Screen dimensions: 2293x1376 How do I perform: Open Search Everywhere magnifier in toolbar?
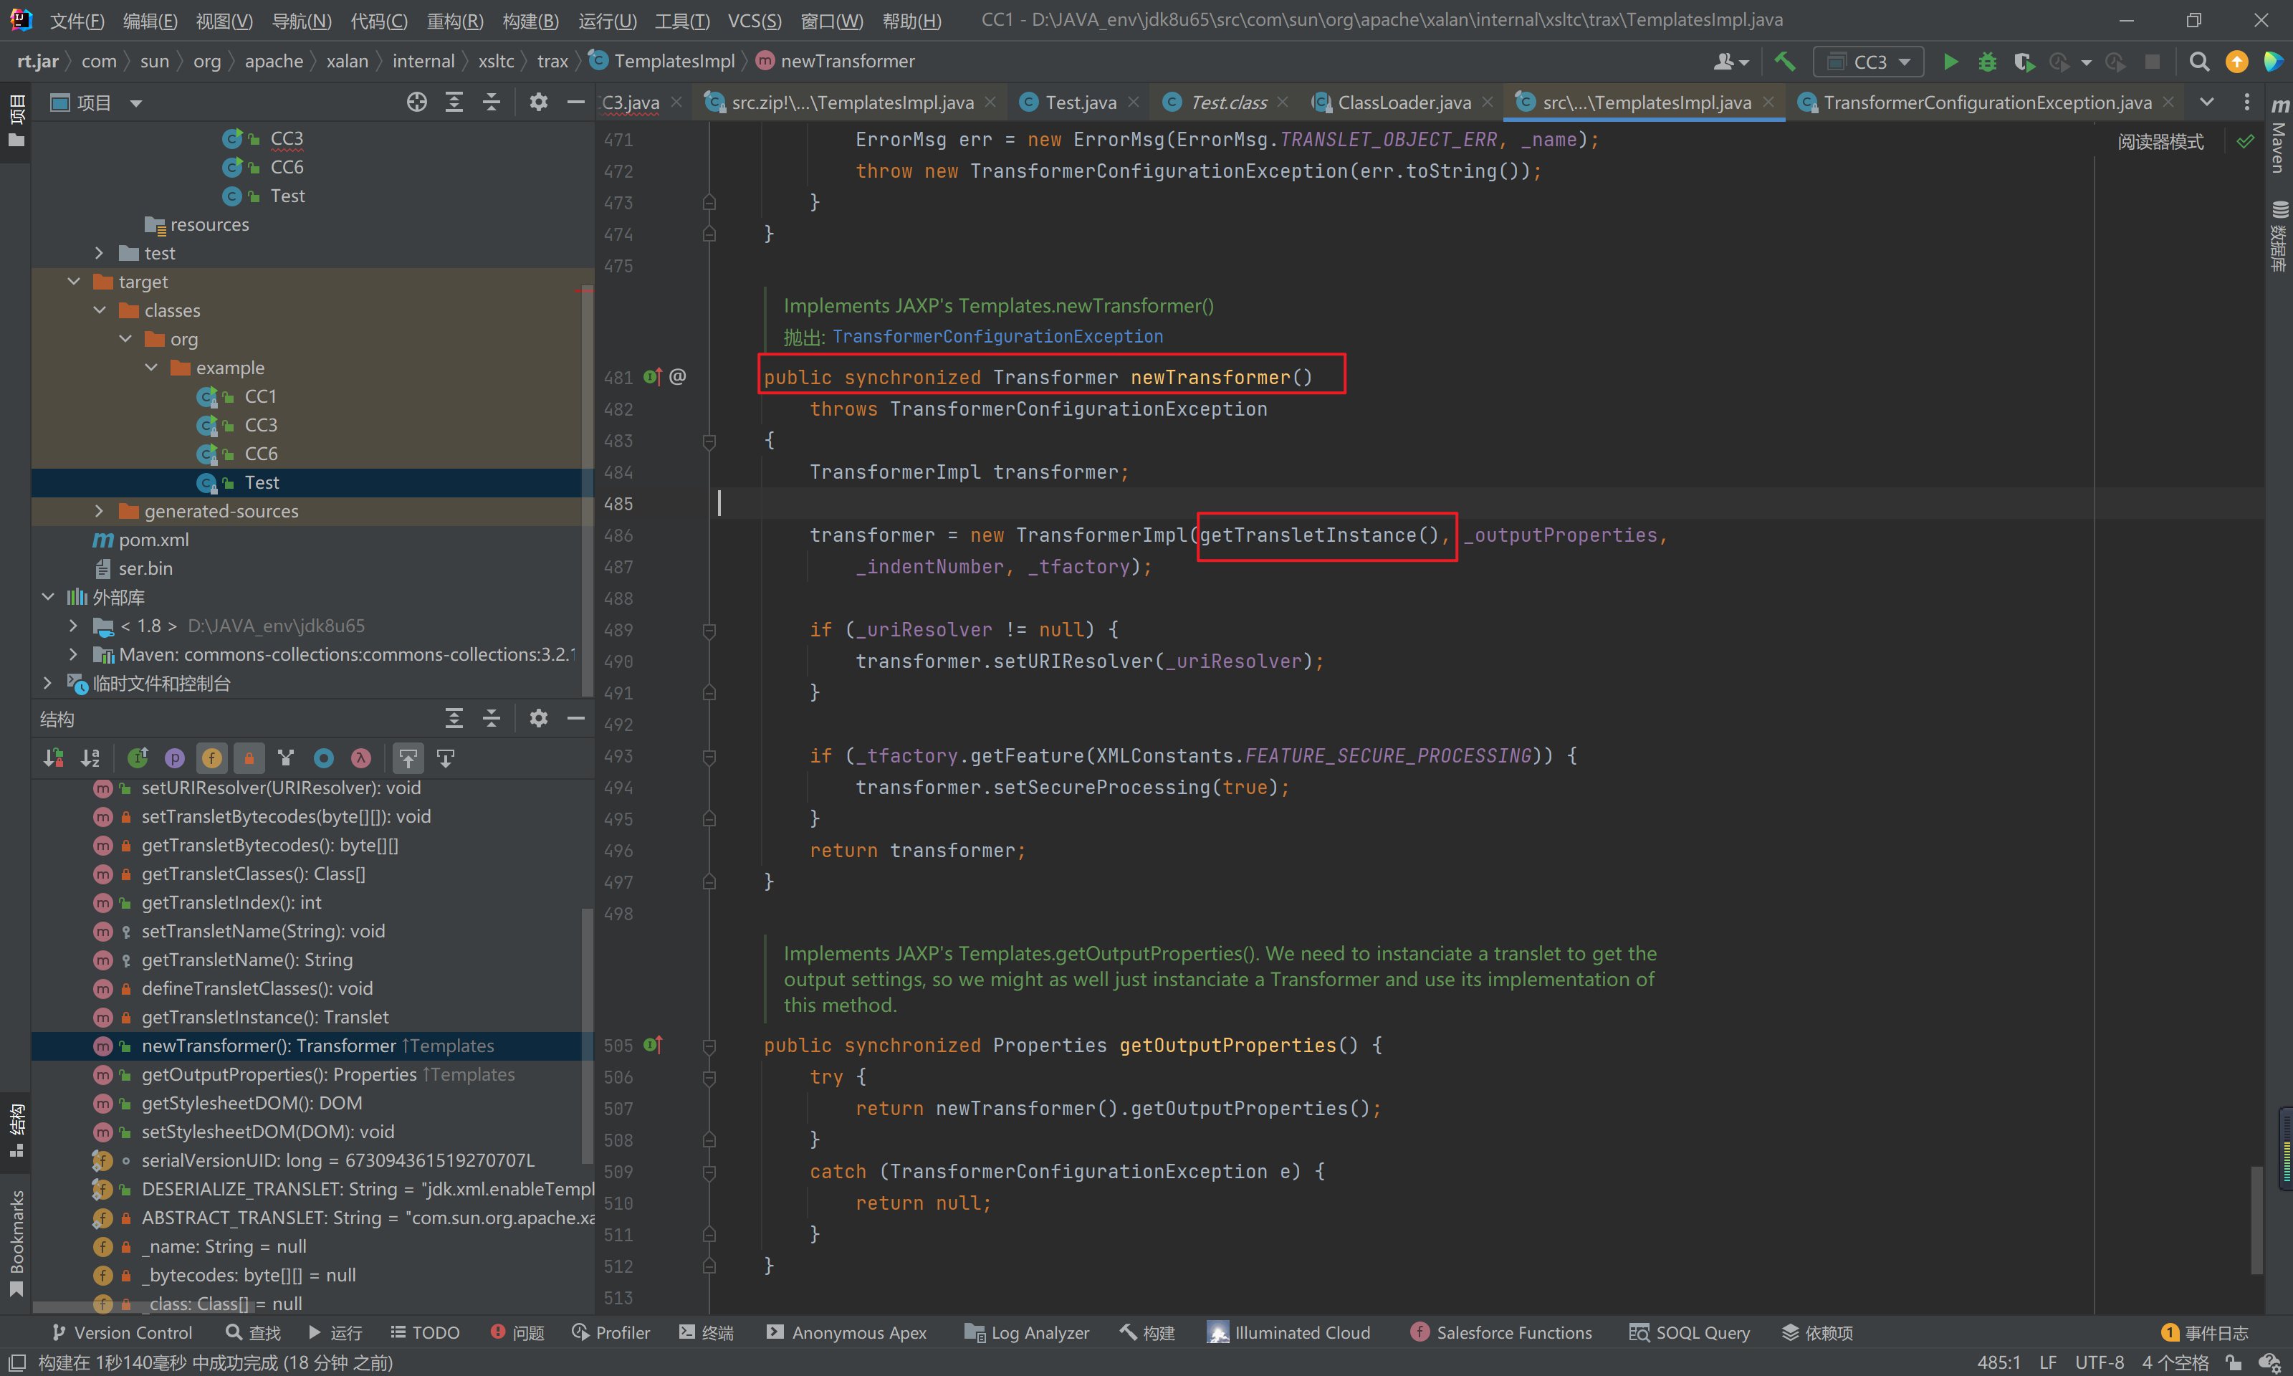pos(2198,61)
